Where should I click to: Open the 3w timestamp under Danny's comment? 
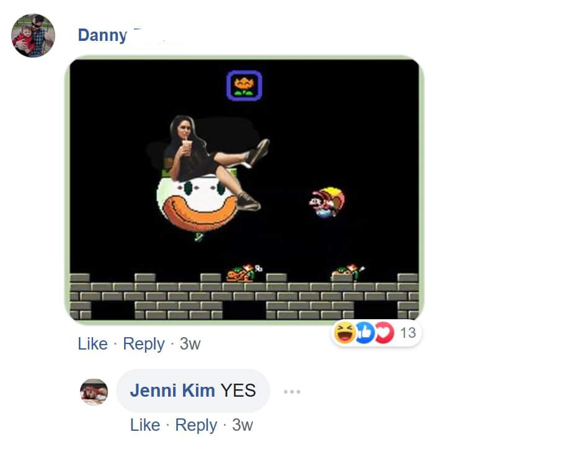[190, 344]
